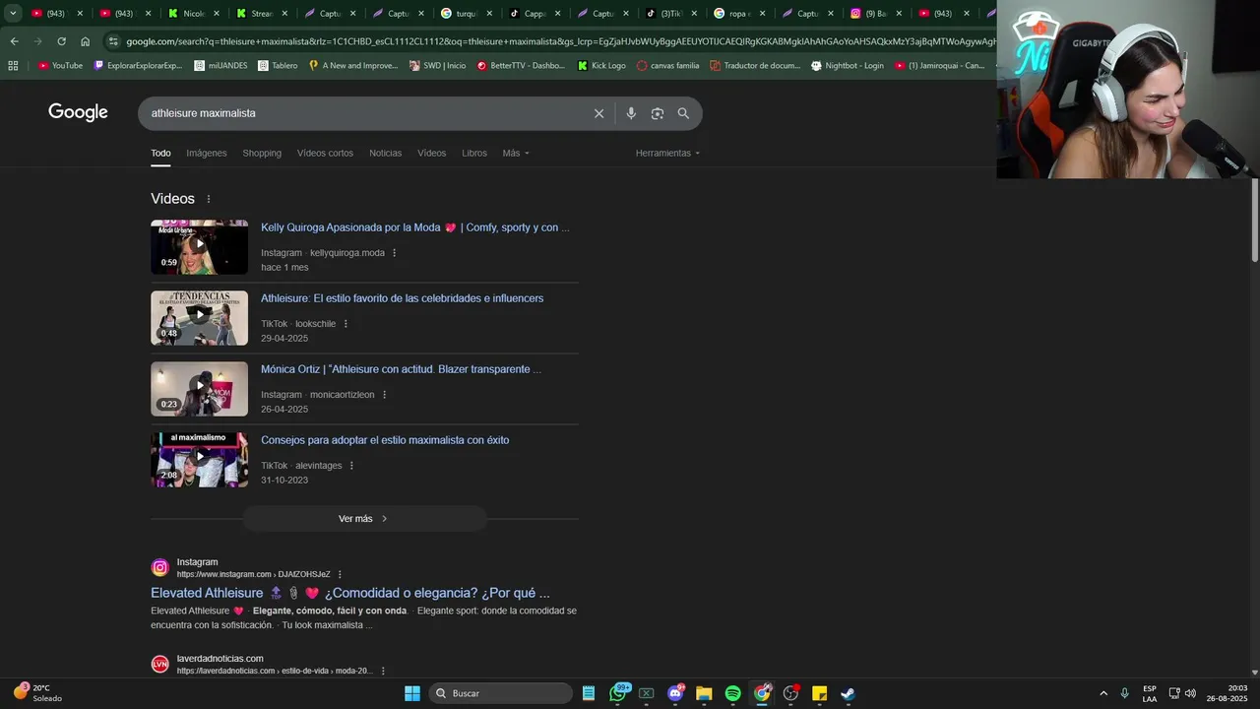Image resolution: width=1260 pixels, height=709 pixels.
Task: Open Windows Start menu
Action: pyautogui.click(x=412, y=693)
